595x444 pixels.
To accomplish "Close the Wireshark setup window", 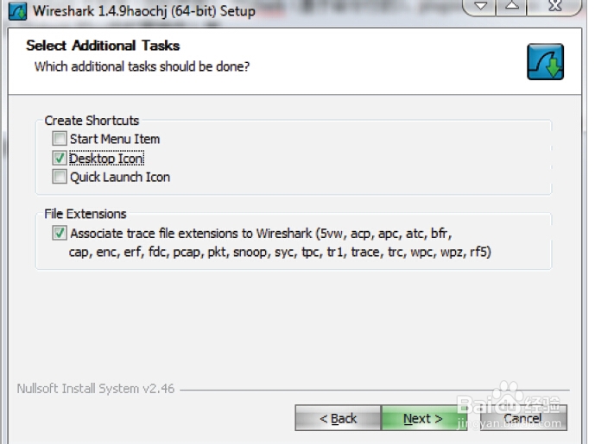I will click(x=555, y=8).
